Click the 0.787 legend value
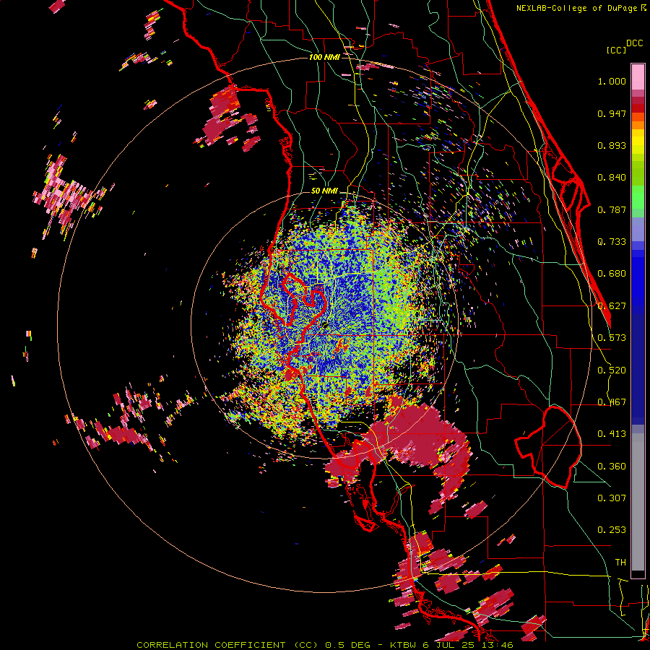Image resolution: width=650 pixels, height=650 pixels. click(x=612, y=209)
